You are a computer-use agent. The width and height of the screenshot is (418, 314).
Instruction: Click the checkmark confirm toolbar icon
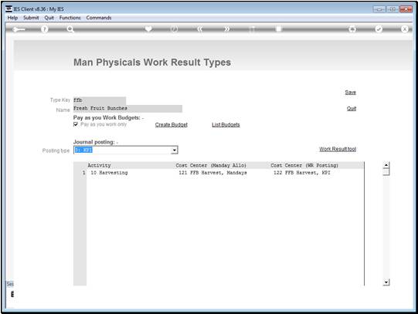[x=379, y=29]
